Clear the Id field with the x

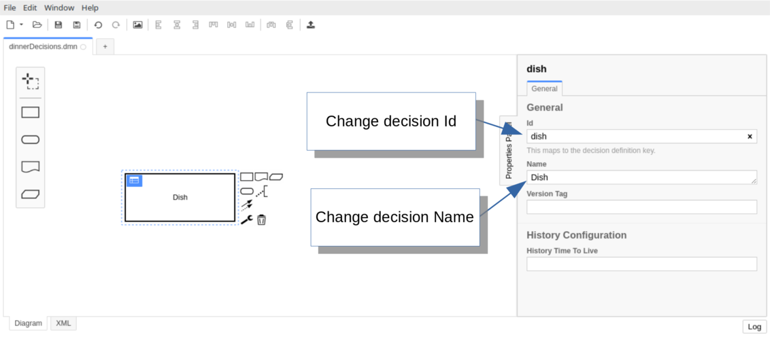pos(750,137)
